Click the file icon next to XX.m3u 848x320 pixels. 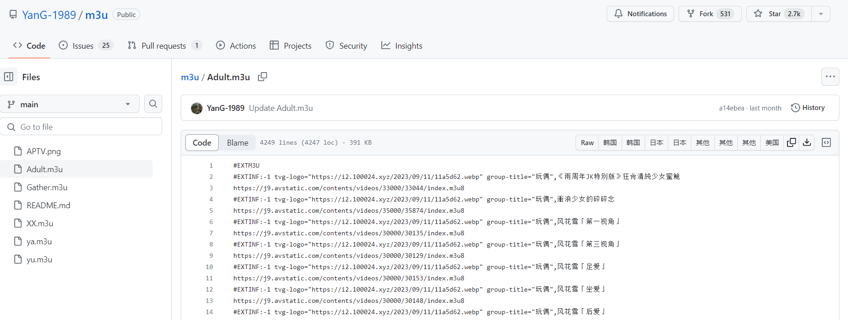18,223
